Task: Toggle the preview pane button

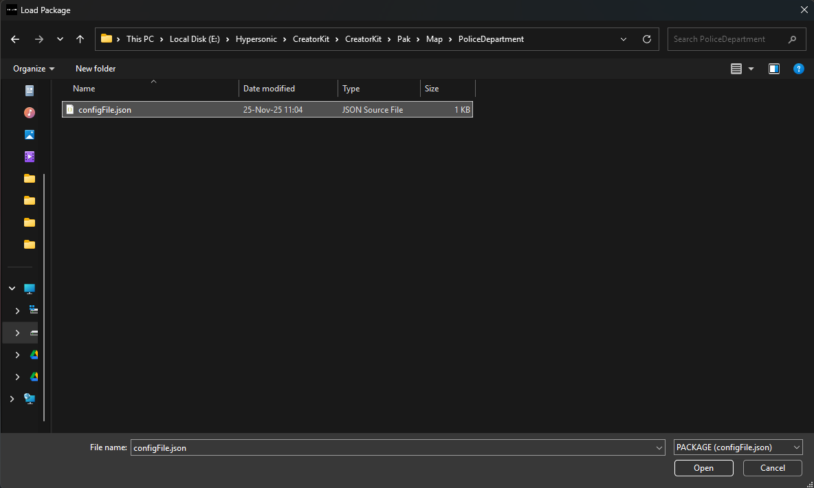Action: pyautogui.click(x=774, y=69)
